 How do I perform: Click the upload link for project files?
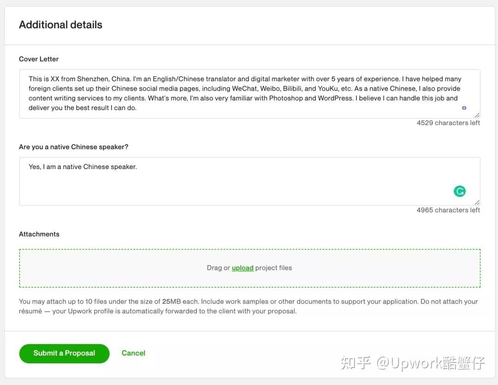[x=243, y=268]
